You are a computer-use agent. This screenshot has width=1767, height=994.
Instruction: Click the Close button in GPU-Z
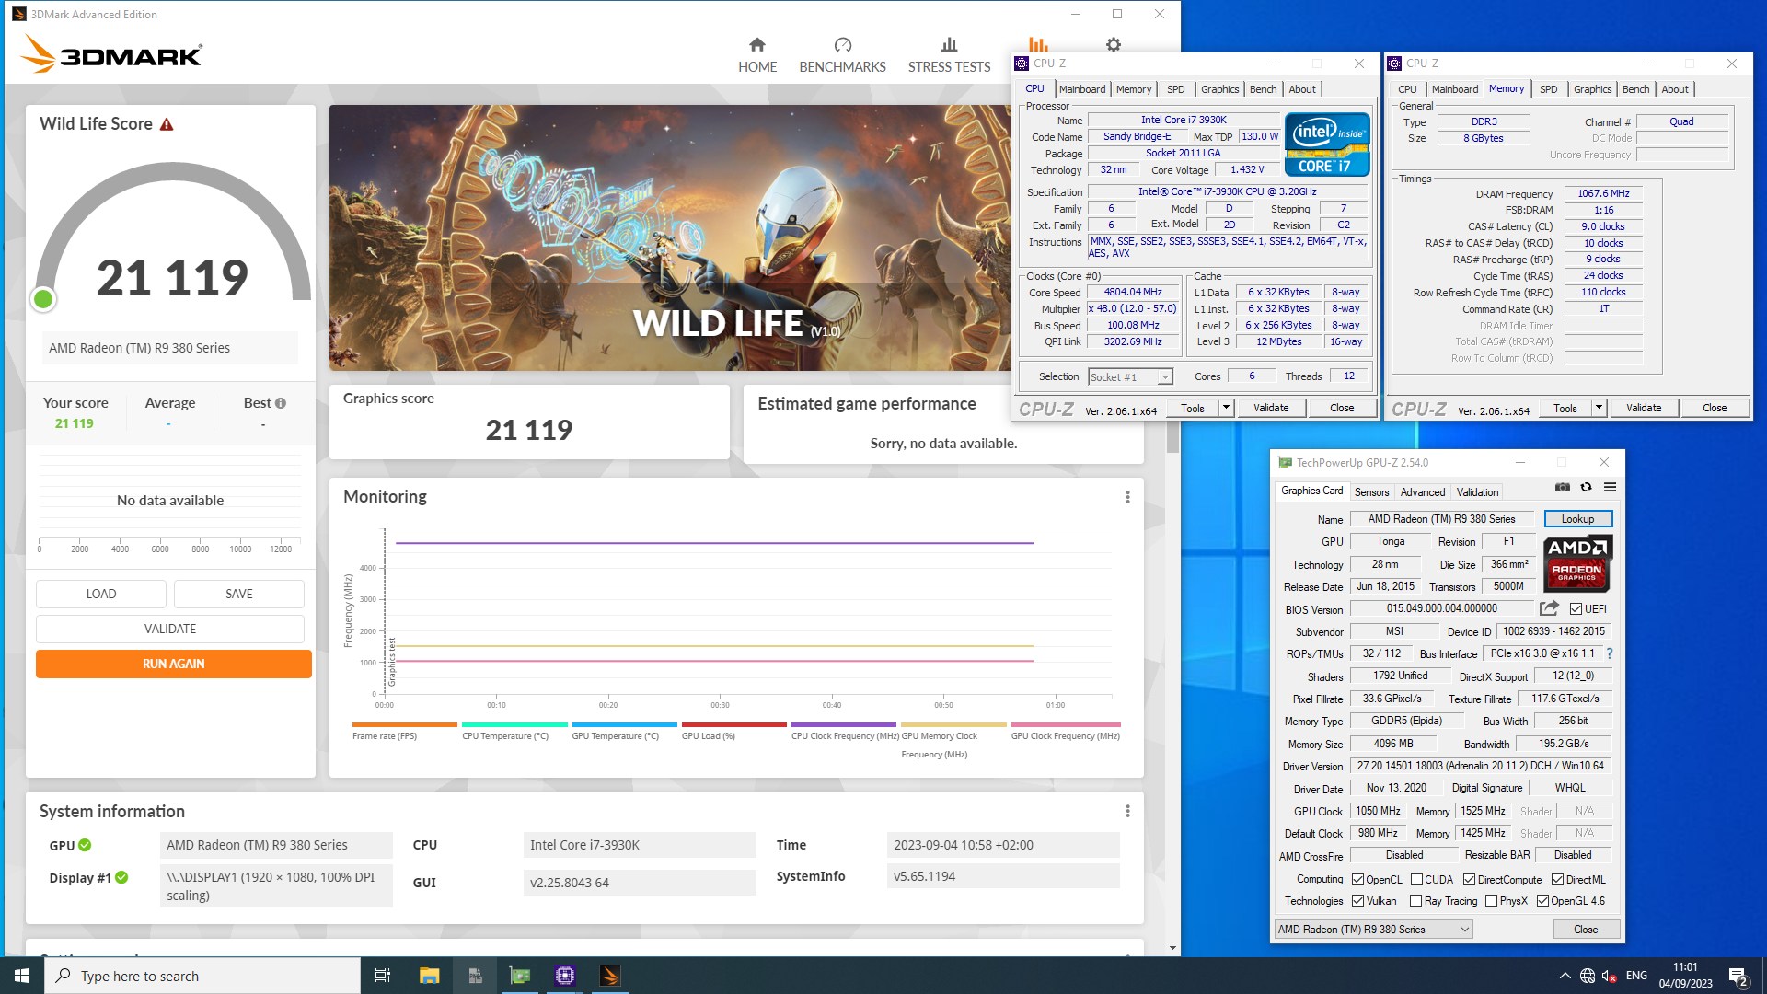(x=1586, y=930)
